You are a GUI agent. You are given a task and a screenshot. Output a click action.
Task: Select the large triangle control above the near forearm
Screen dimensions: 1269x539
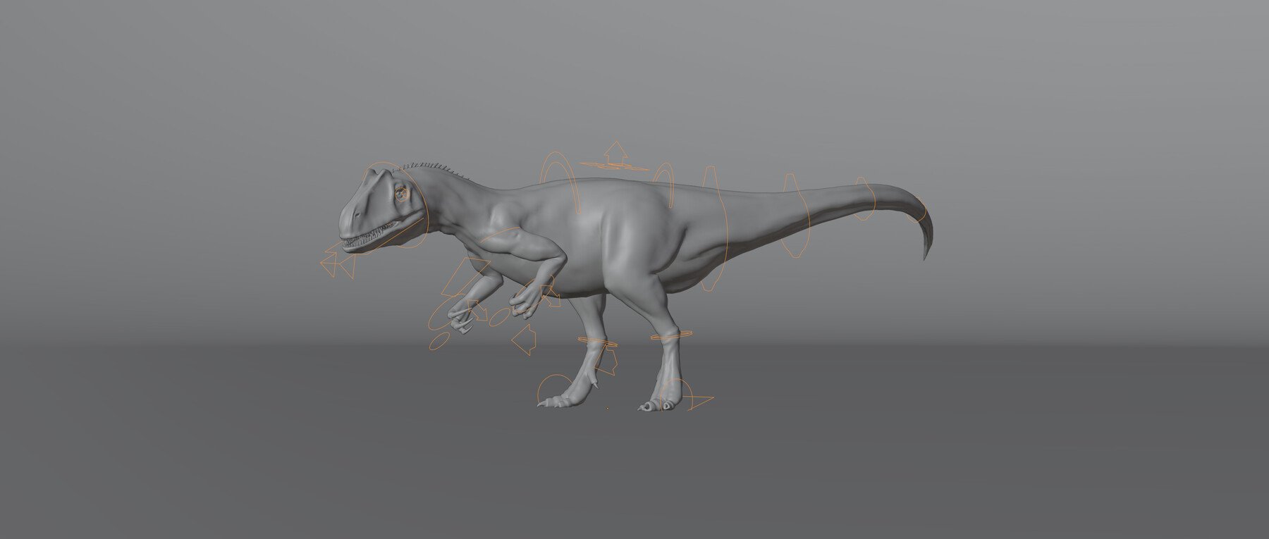pyautogui.click(x=465, y=276)
